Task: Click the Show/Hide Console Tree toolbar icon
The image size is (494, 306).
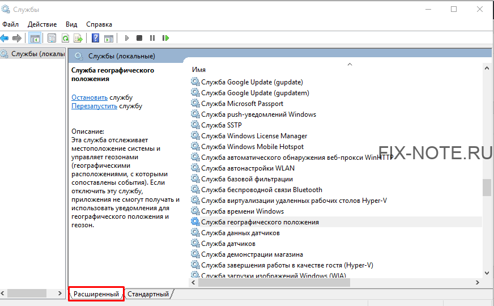Action: click(35, 38)
